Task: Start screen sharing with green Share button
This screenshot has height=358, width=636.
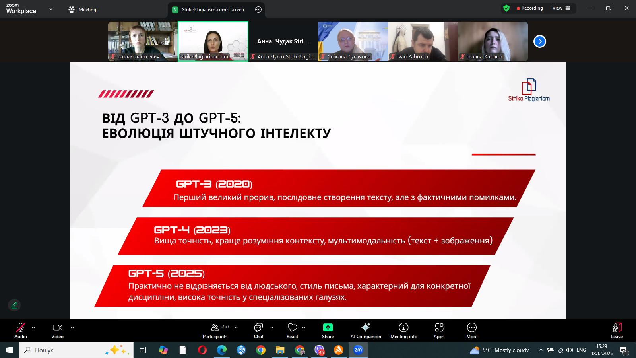Action: pos(328,327)
